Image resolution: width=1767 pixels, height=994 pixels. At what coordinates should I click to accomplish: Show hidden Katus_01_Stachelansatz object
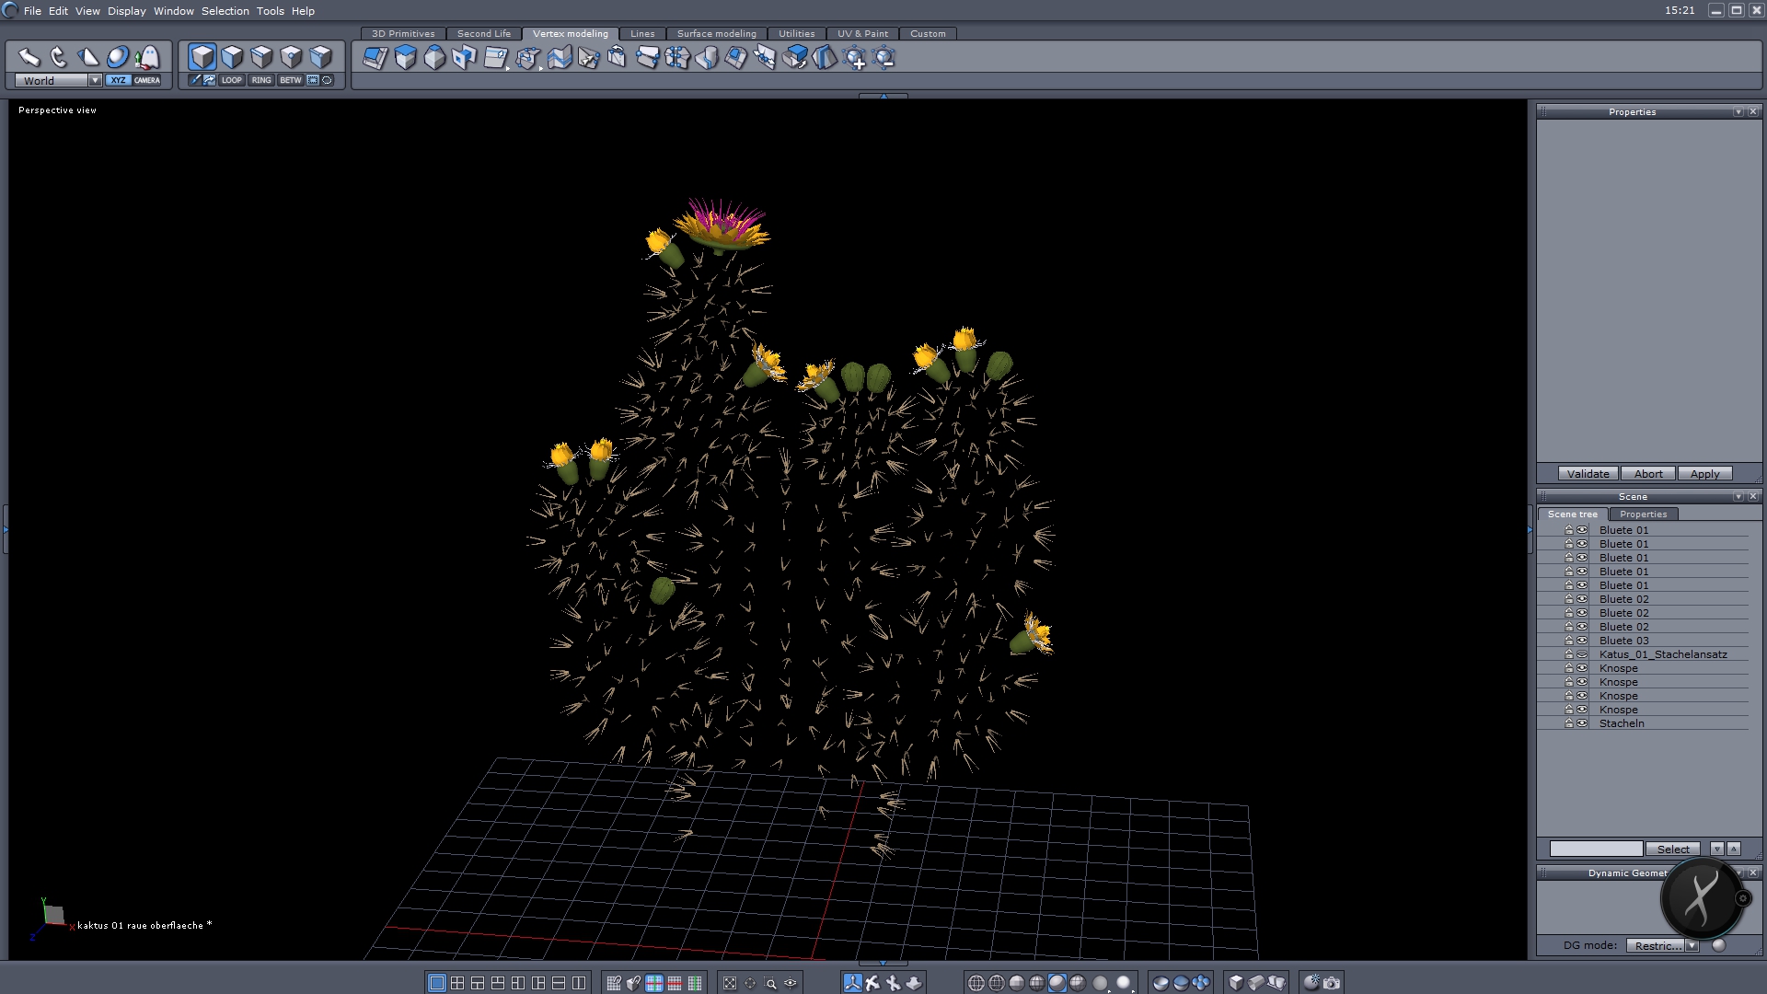1582,654
